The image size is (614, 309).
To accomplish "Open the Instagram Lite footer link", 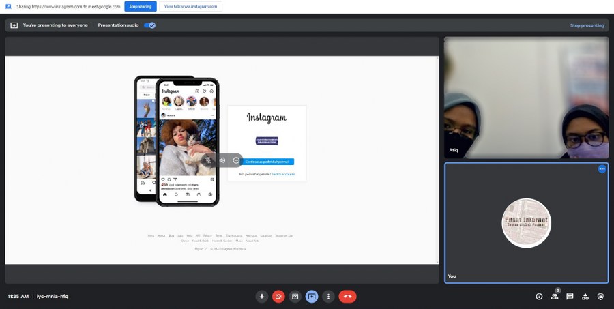I will [284, 236].
